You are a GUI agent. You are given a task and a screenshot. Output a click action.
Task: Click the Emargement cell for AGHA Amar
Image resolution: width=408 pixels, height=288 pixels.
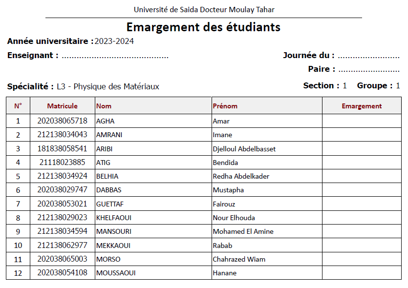[362, 121]
